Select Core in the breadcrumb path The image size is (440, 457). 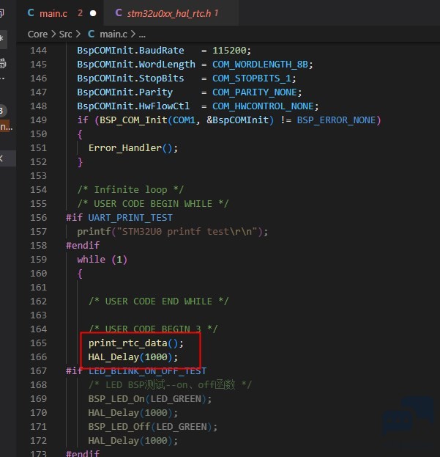click(37, 34)
